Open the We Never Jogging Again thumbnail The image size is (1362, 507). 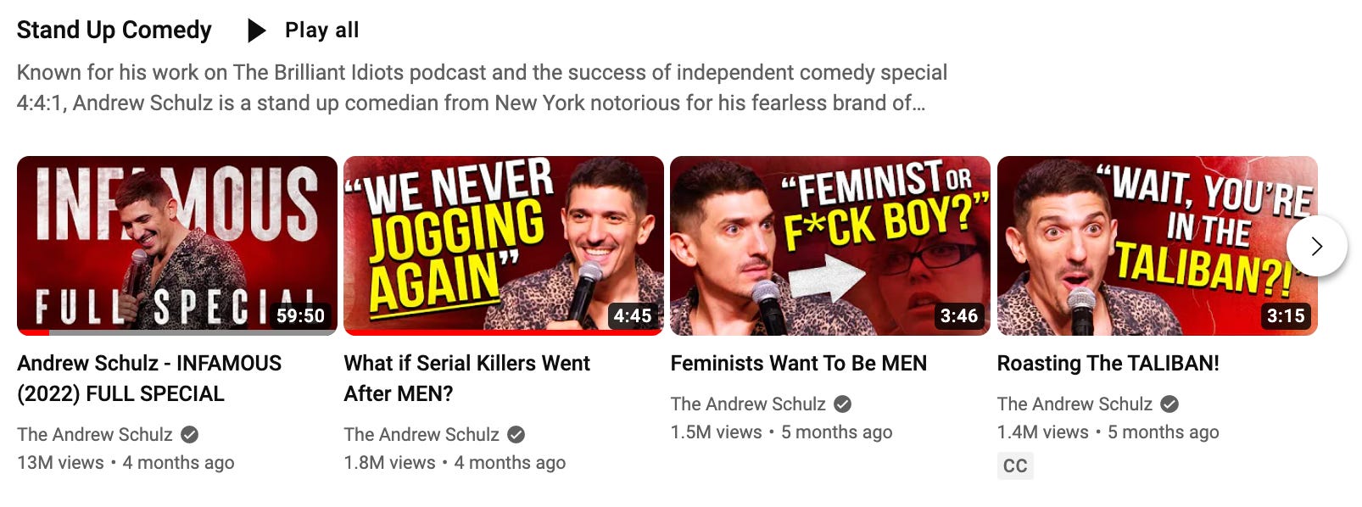coord(504,246)
